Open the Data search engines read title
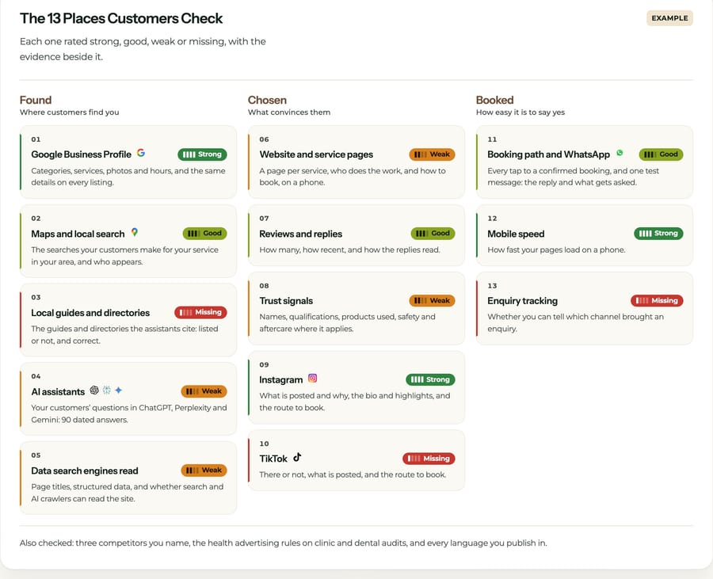The width and height of the screenshot is (713, 579). (x=85, y=470)
